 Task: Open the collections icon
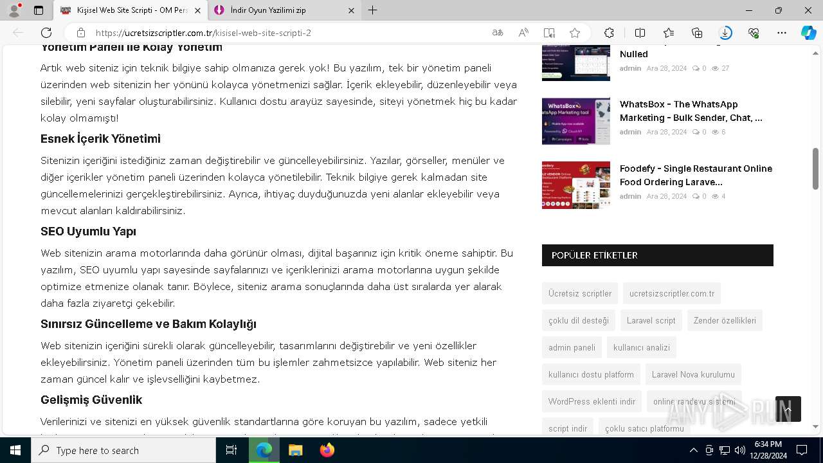(697, 33)
